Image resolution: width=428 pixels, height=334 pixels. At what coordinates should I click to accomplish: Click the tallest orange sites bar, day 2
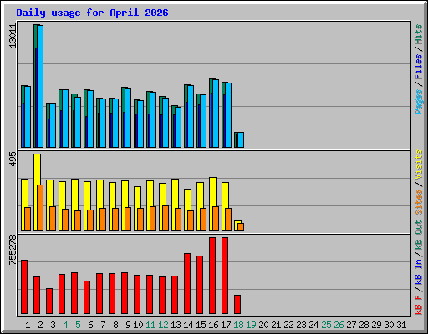click(40, 208)
